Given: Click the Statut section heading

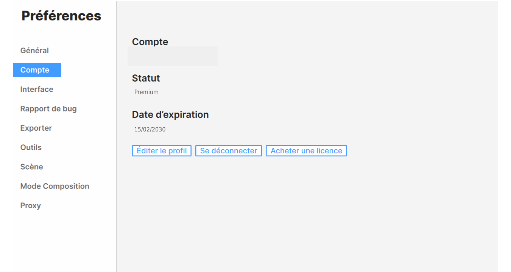Looking at the screenshot, I should pos(146,78).
